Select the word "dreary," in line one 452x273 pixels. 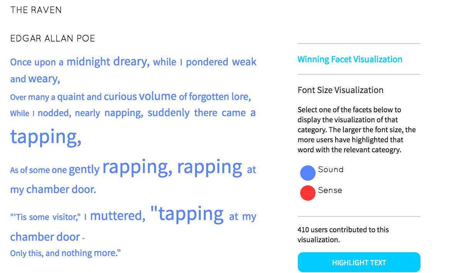click(x=131, y=61)
